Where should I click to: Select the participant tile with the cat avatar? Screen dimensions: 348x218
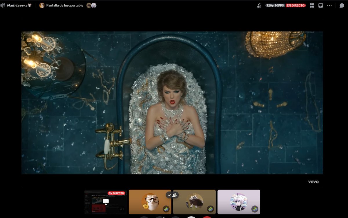pos(194,202)
